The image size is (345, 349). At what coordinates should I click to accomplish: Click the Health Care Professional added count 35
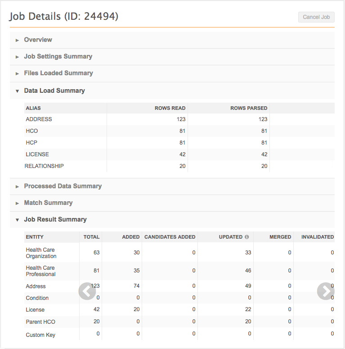click(x=136, y=271)
